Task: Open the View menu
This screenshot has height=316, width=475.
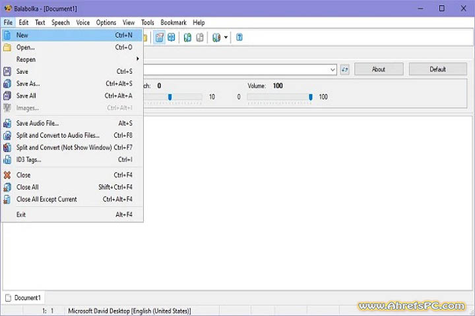Action: [129, 22]
